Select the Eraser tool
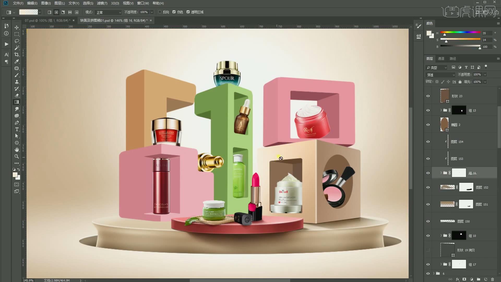The height and width of the screenshot is (282, 501). click(17, 95)
